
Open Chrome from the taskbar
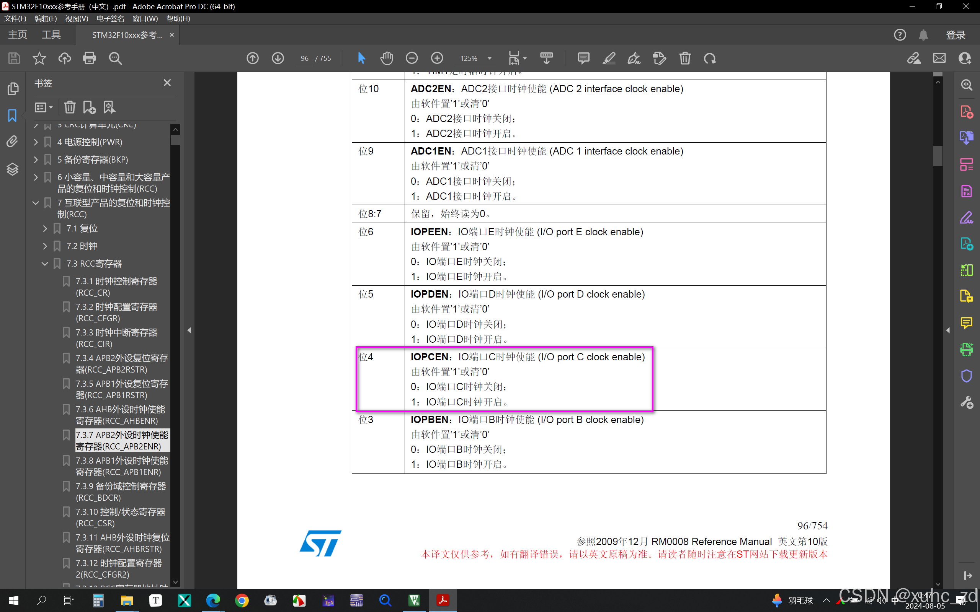(x=242, y=600)
